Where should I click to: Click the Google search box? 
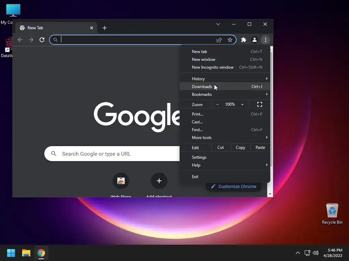[112, 154]
